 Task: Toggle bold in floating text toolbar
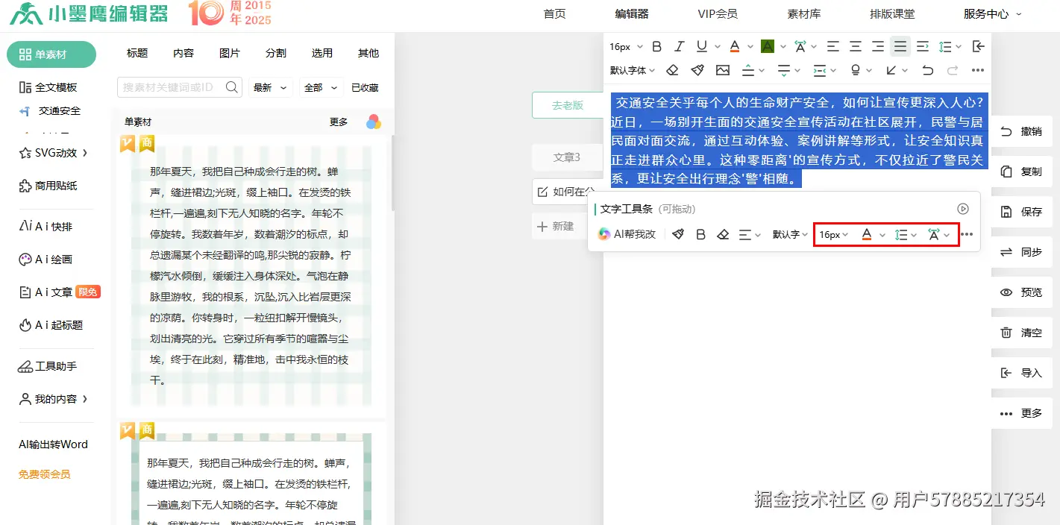[x=700, y=234]
